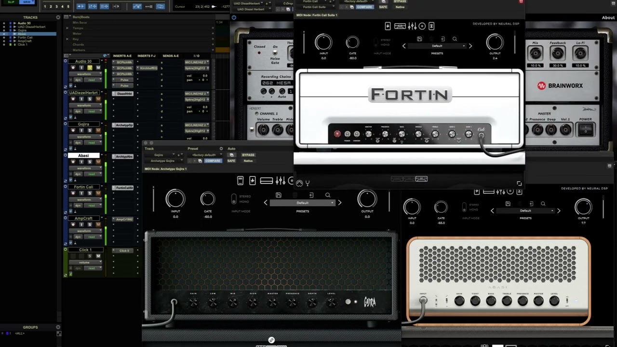Open tuner section icon in Archetype Gojira plugin

coord(240,181)
